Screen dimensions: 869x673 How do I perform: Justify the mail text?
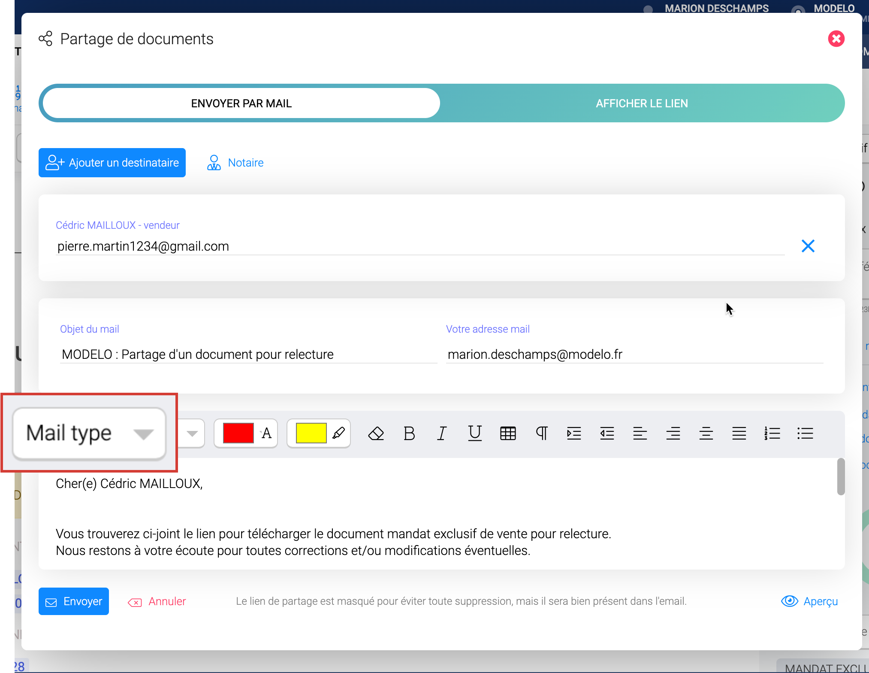click(739, 434)
